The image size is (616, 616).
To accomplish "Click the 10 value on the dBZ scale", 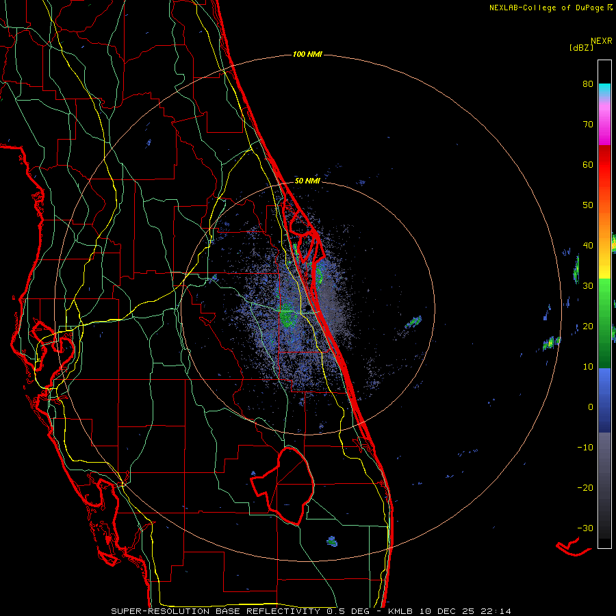I will (x=588, y=367).
